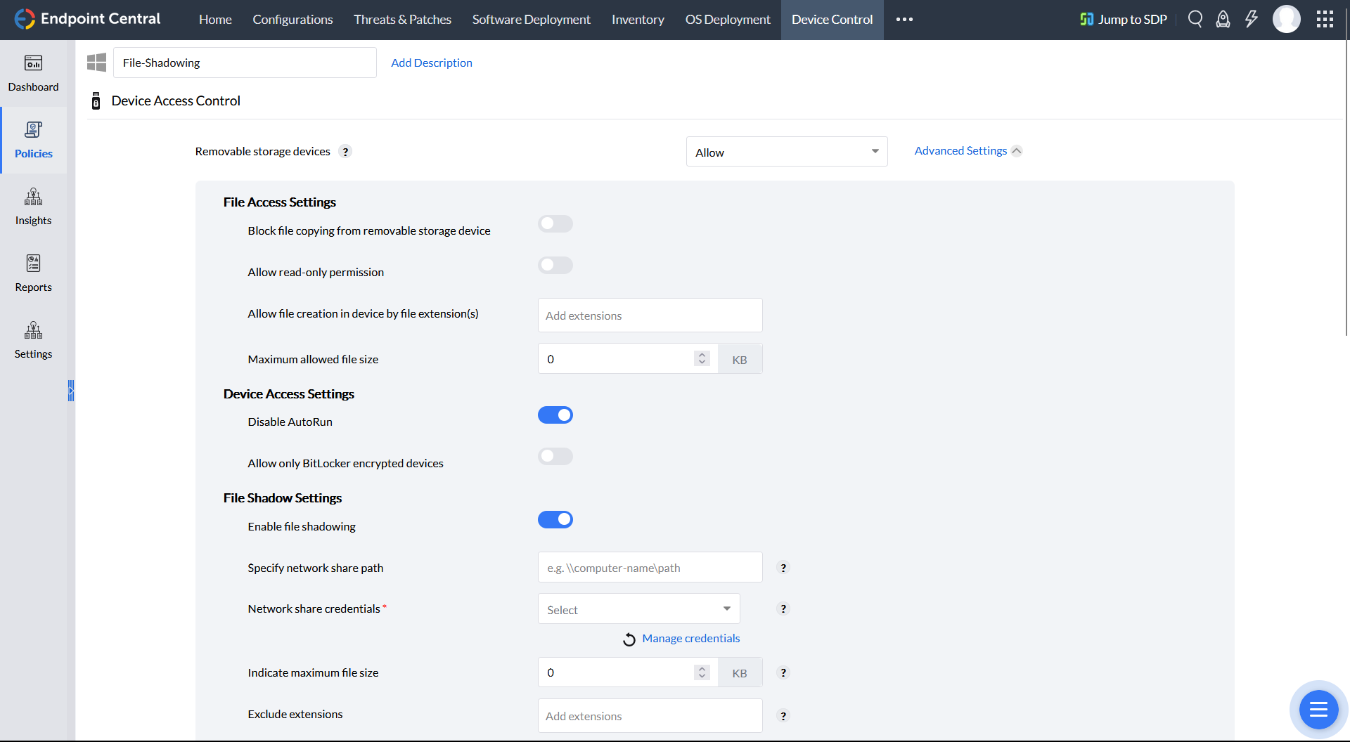Open the Threats & Patches tab

(402, 19)
